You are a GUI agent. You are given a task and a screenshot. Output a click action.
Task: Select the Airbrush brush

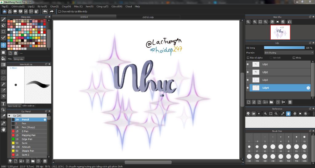[x=29, y=147]
